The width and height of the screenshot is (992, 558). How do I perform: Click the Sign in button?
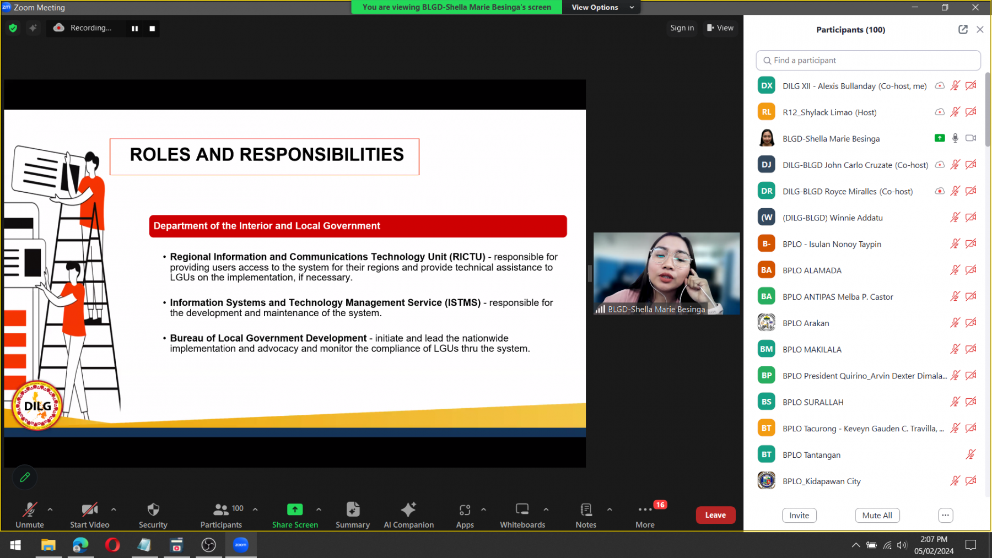[x=682, y=28]
